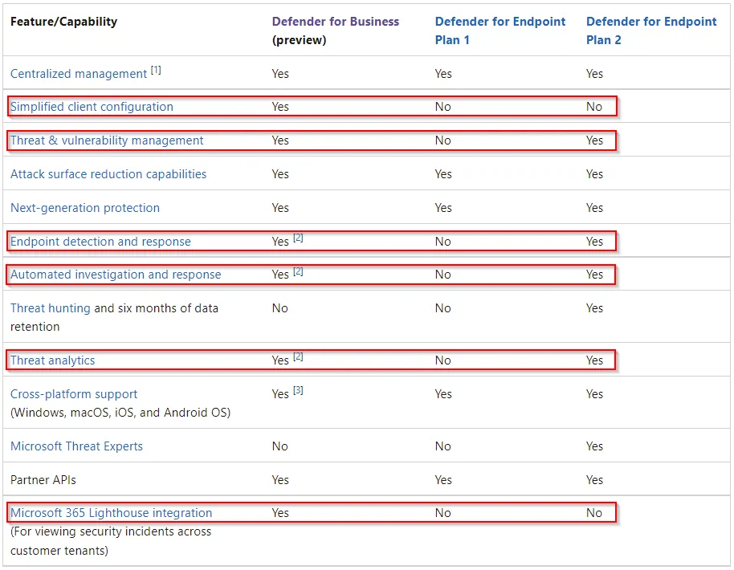Click Next-generation protection Business 'Yes' cell
This screenshot has width=734, height=570.
[280, 208]
